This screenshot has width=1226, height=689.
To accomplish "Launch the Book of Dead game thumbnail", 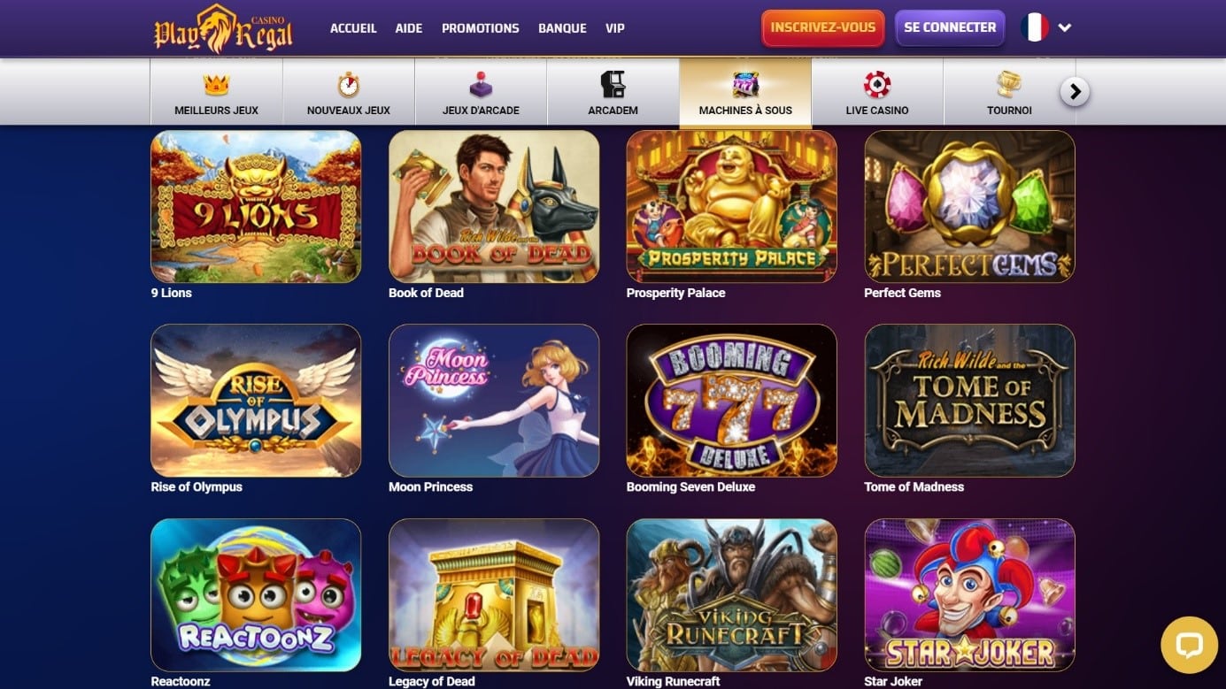I will click(494, 207).
